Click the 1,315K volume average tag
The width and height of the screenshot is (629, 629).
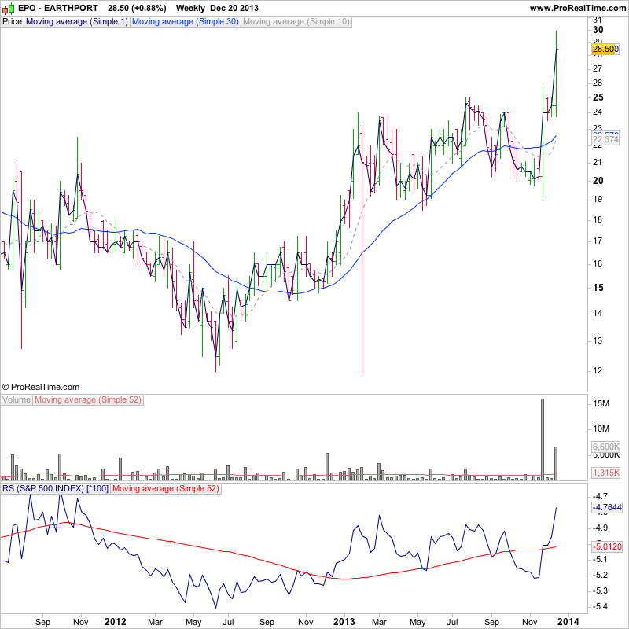[606, 473]
